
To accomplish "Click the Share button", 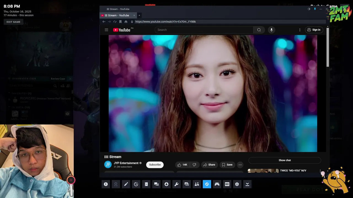I will coord(209,165).
